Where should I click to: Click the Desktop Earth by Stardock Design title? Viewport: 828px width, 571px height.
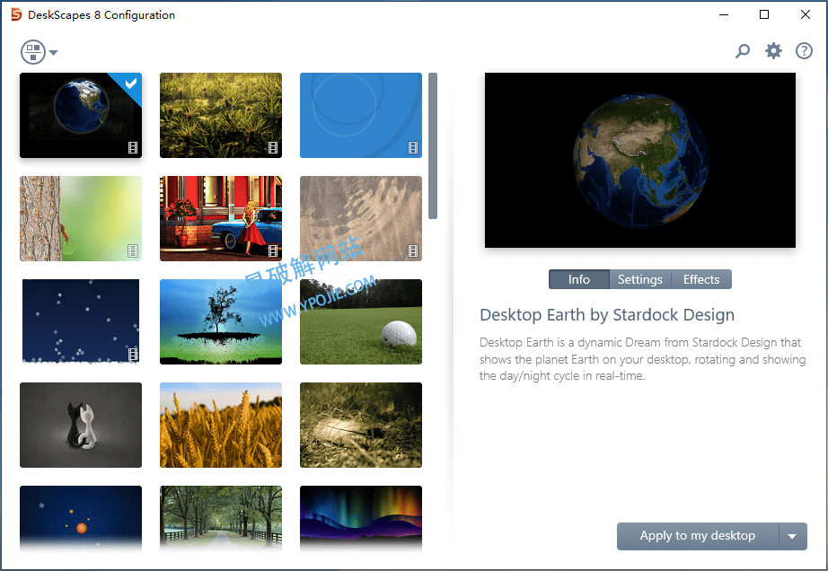607,314
